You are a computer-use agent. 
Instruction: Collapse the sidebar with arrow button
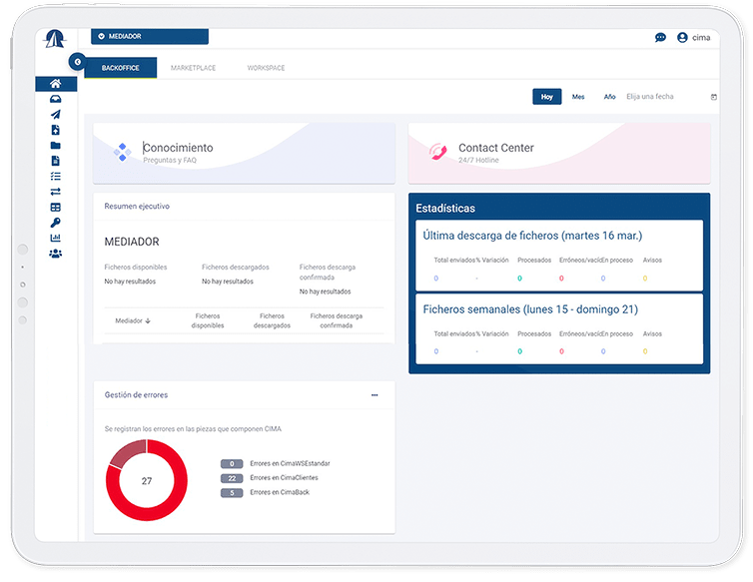pyautogui.click(x=76, y=62)
